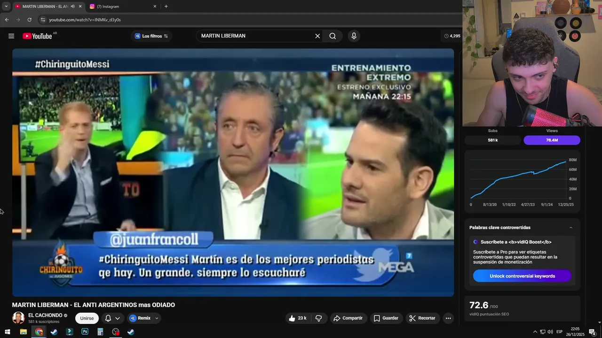Viewport: 602px width, 338px height.
Task: Go to the YouTube home logo
Action: 37,36
